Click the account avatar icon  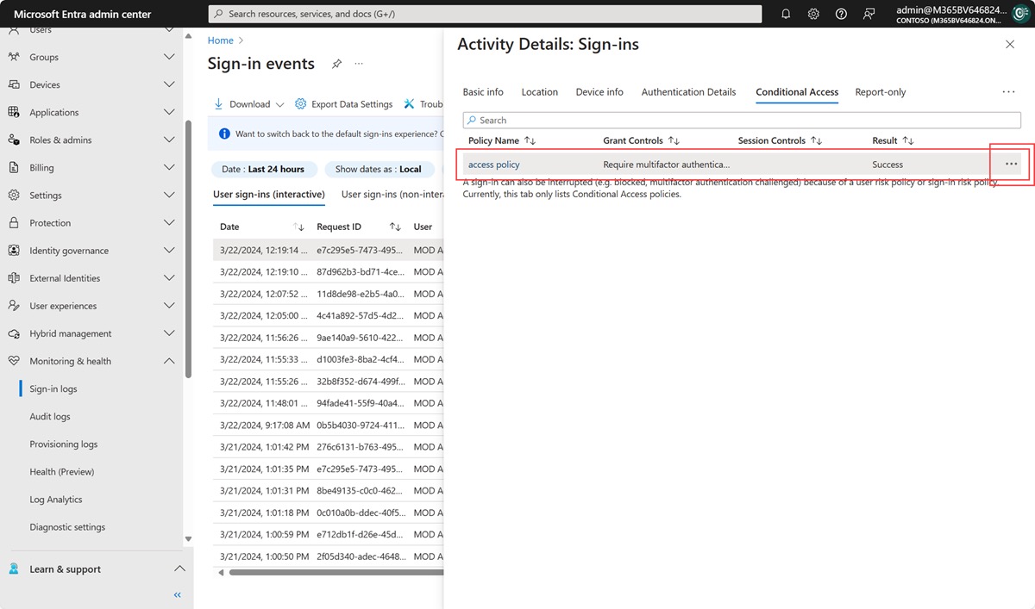click(1019, 14)
